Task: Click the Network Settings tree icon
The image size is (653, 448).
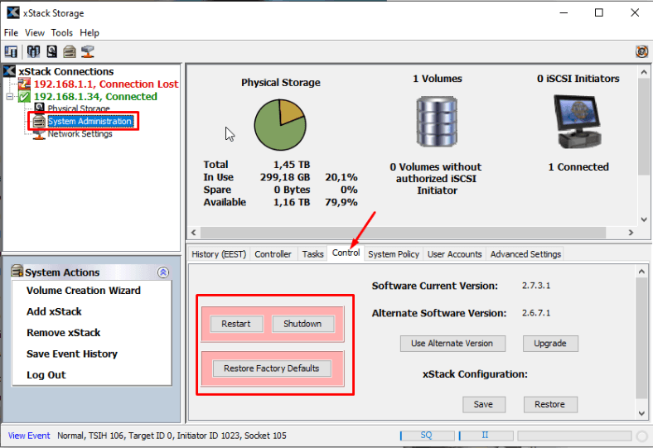Action: [39, 134]
